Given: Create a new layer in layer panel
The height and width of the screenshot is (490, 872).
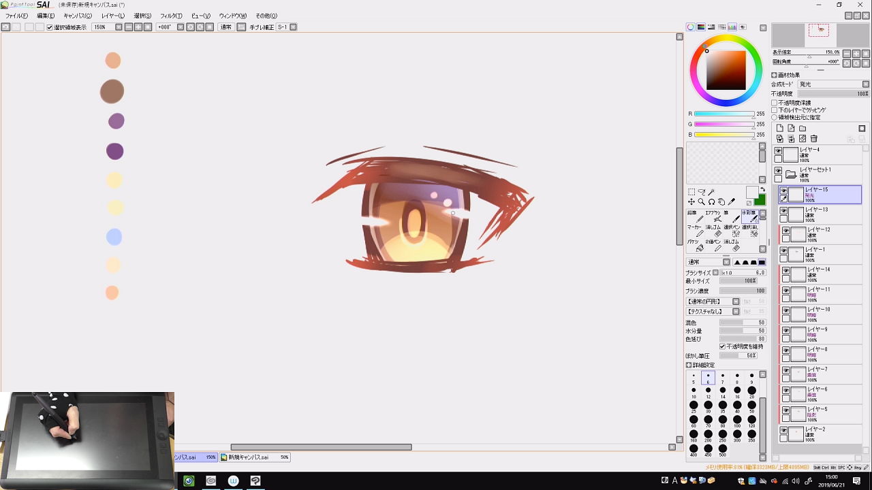Looking at the screenshot, I should point(780,128).
